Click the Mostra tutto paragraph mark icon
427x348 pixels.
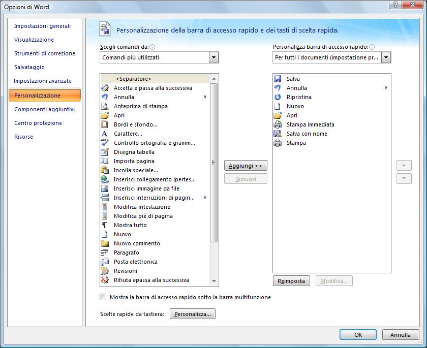pyautogui.click(x=105, y=225)
